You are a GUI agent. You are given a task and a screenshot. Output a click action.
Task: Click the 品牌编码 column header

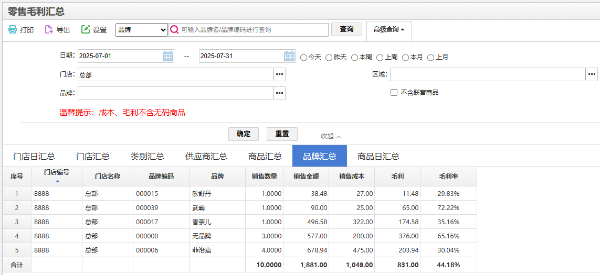[161, 177]
